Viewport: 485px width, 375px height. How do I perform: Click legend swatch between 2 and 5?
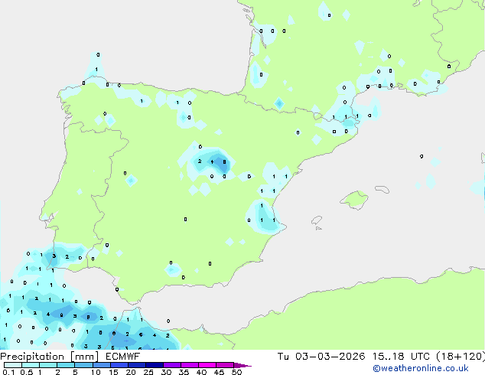pos(66,365)
